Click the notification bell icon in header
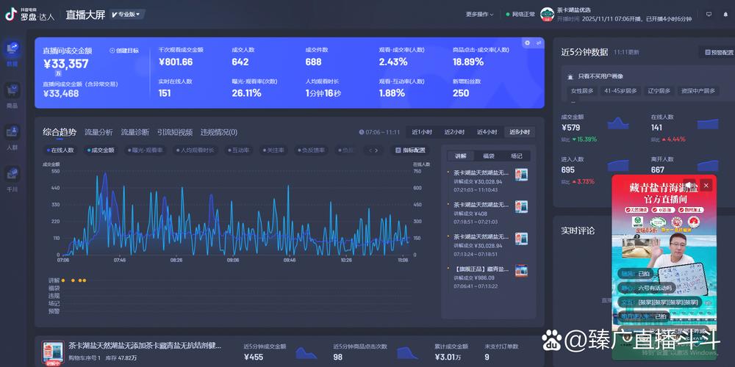This screenshot has height=367, width=735. [724, 15]
